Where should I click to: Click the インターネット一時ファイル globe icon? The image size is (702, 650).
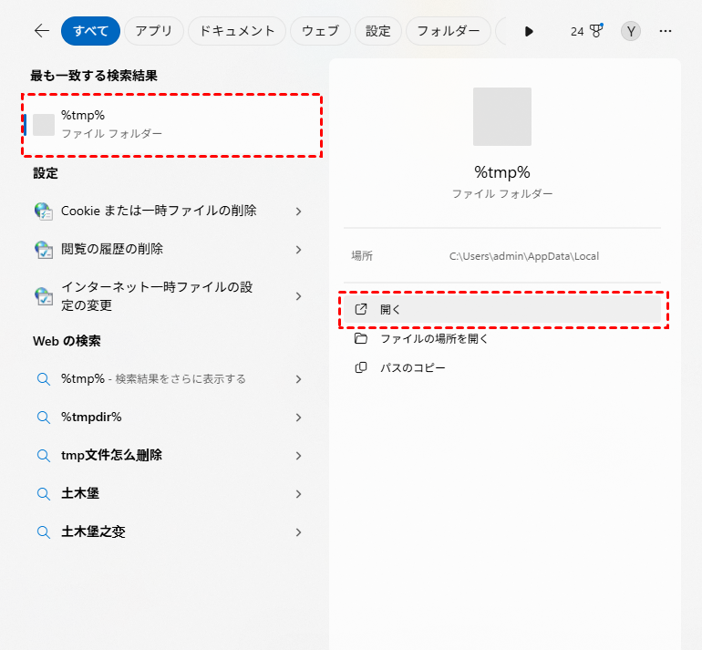(44, 296)
